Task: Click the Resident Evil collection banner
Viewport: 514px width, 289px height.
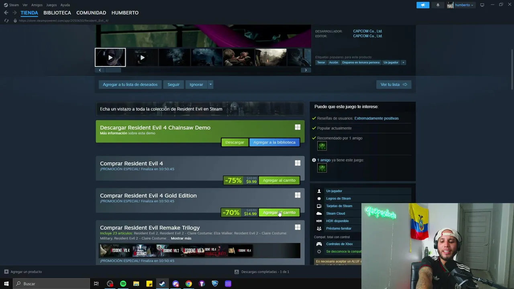Action: tap(200, 109)
